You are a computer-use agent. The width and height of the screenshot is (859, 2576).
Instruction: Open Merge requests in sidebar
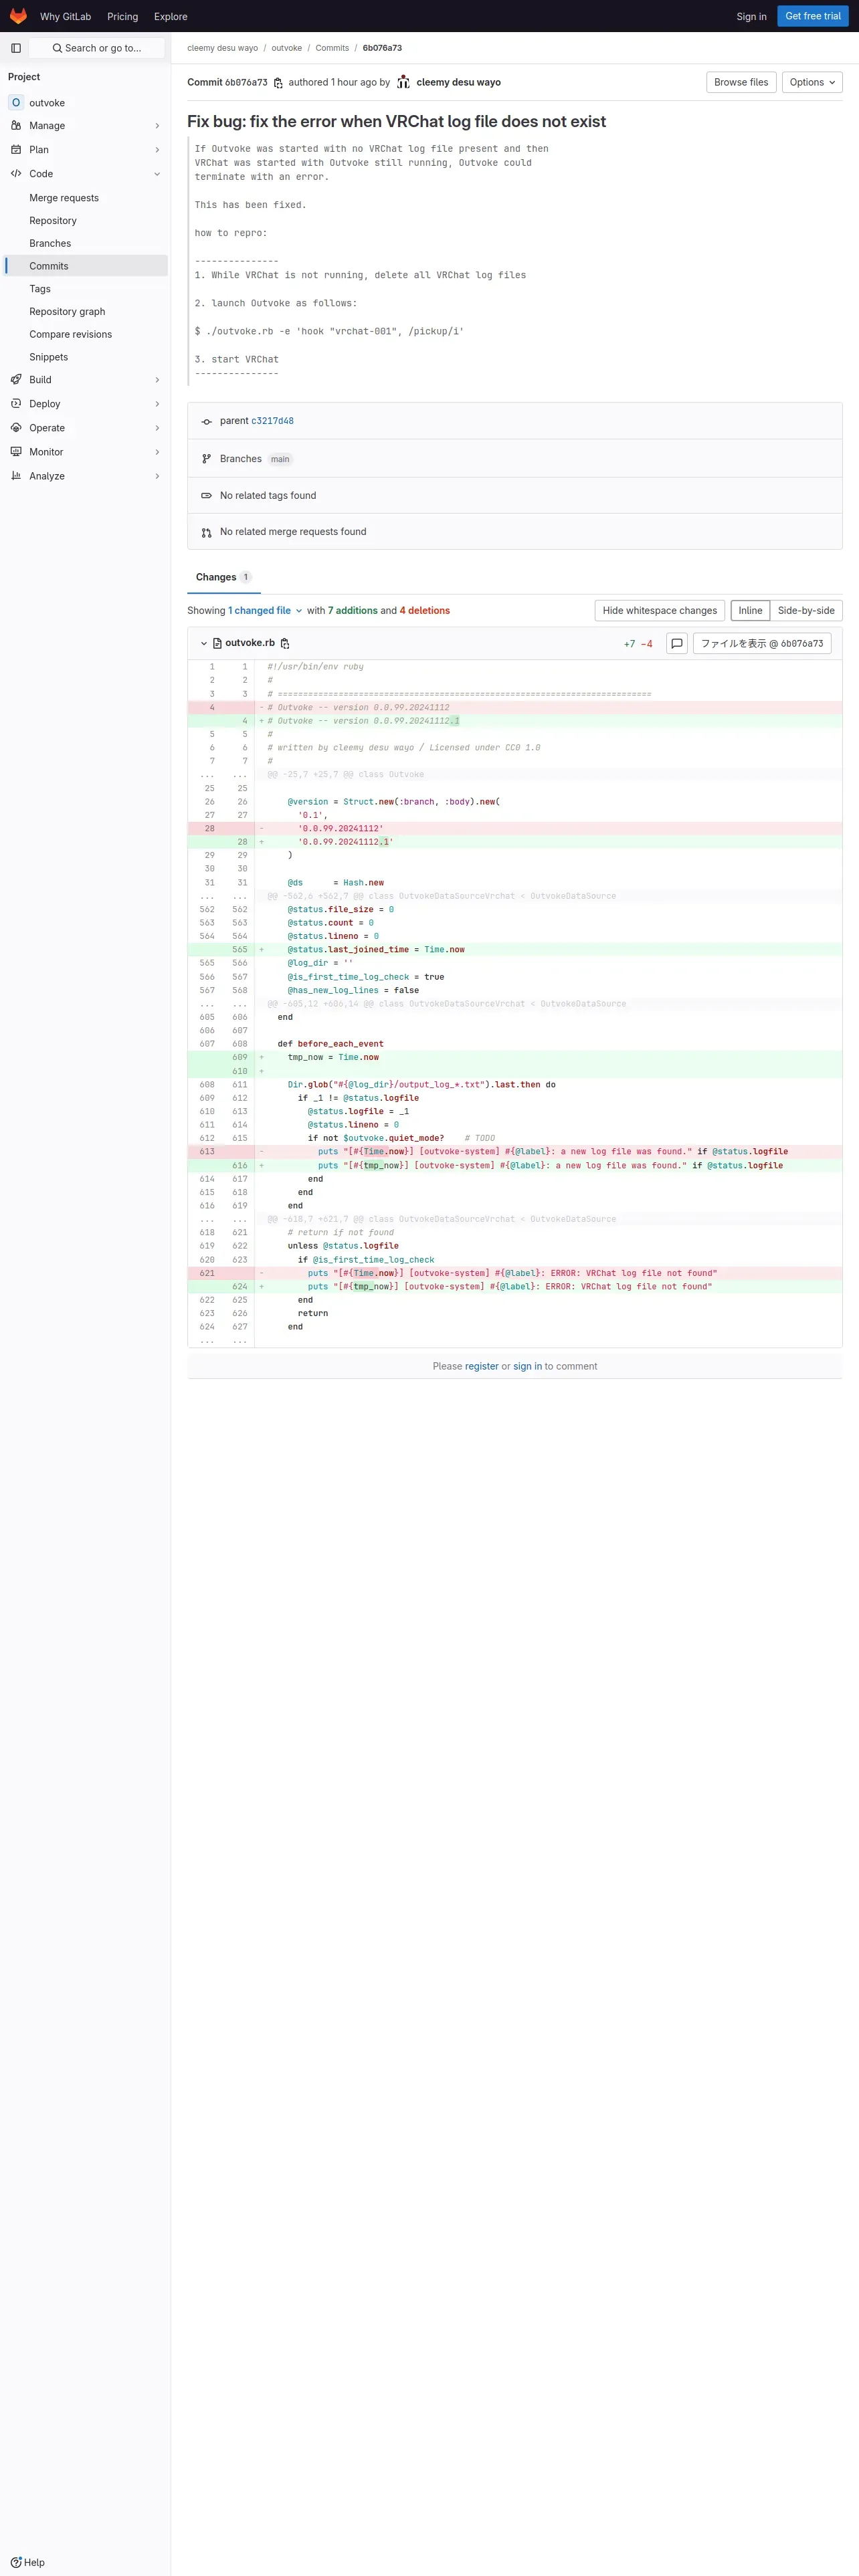pyautogui.click(x=86, y=198)
